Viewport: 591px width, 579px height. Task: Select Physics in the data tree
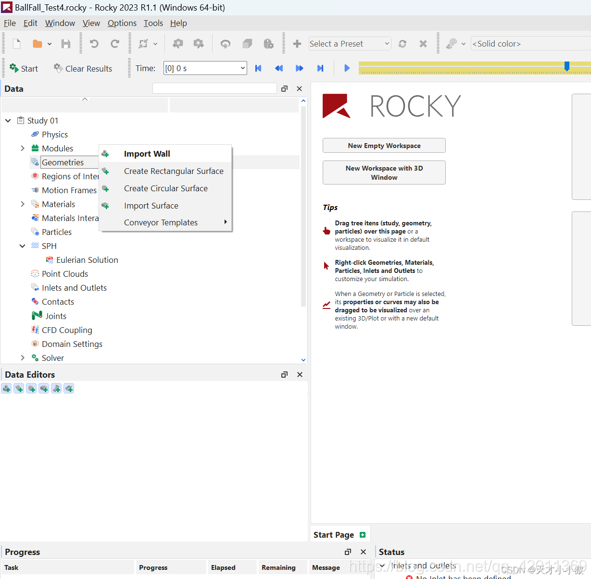point(55,135)
